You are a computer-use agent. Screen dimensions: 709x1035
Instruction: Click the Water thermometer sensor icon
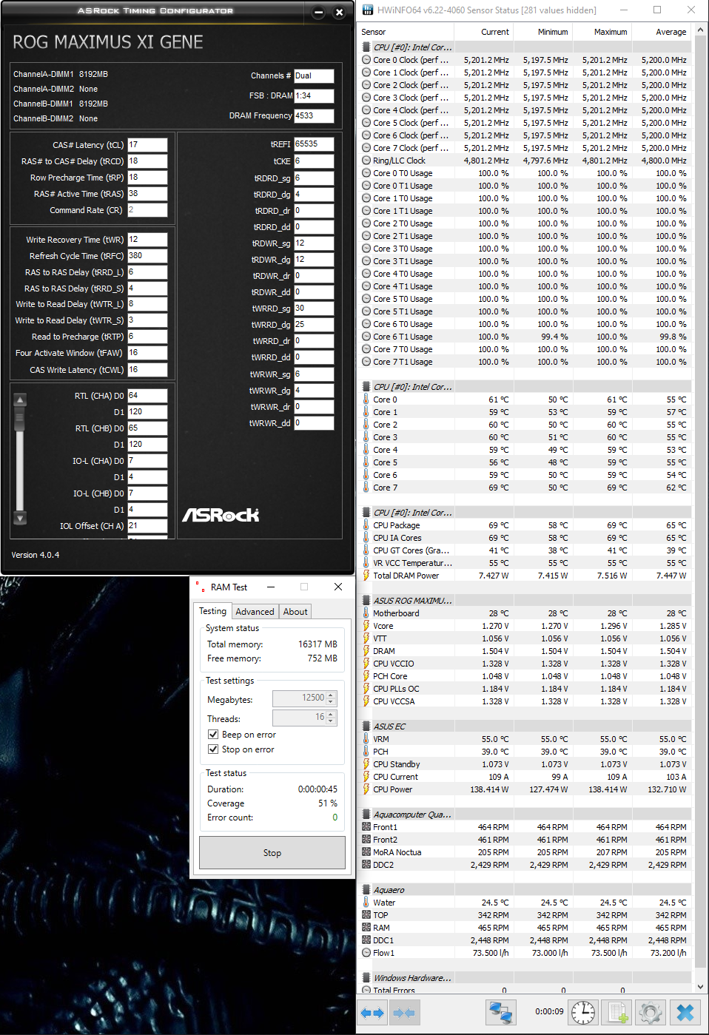pos(366,903)
